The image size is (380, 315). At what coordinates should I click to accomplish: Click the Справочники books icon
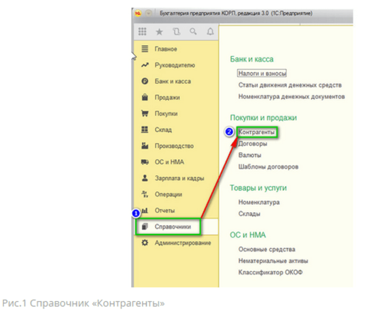pos(145,227)
